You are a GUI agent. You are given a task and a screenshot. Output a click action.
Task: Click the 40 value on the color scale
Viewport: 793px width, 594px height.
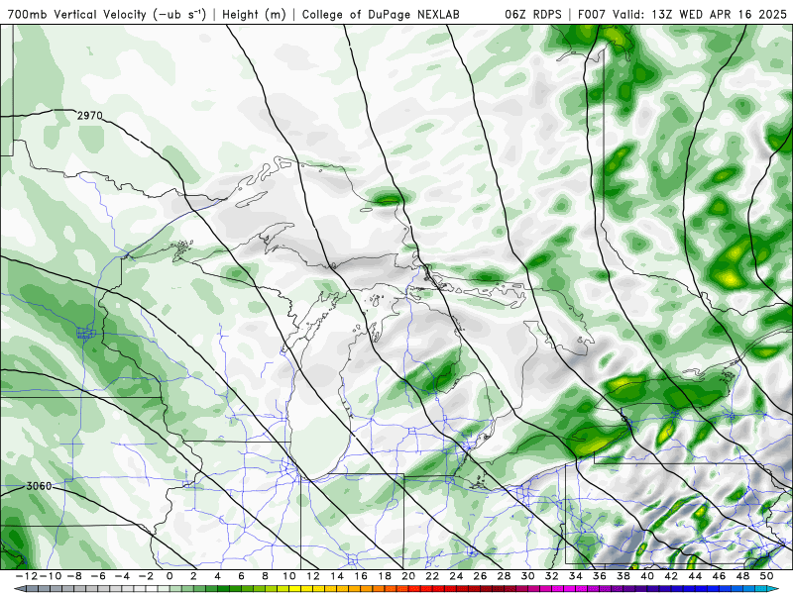[647, 576]
